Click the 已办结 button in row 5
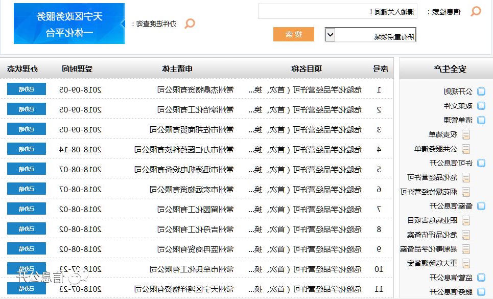 pyautogui.click(x=27, y=169)
